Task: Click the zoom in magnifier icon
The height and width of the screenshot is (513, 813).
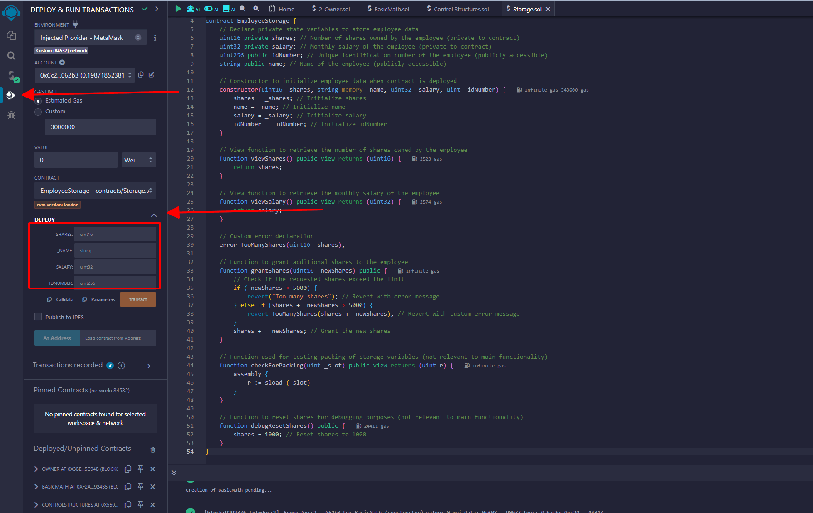Action: pyautogui.click(x=256, y=9)
